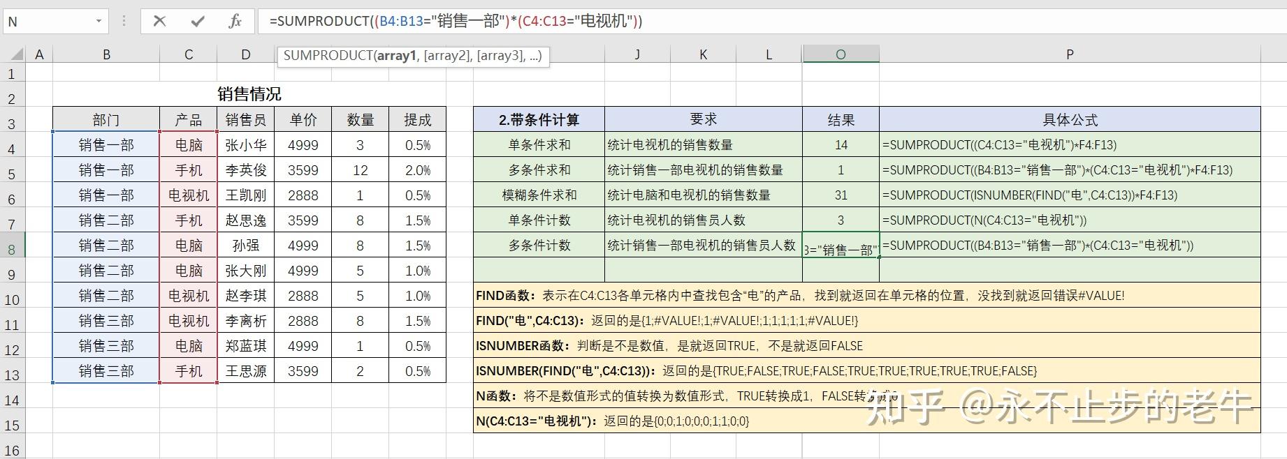
Task: Select cell with salesperson 李离析
Action: pos(246,321)
